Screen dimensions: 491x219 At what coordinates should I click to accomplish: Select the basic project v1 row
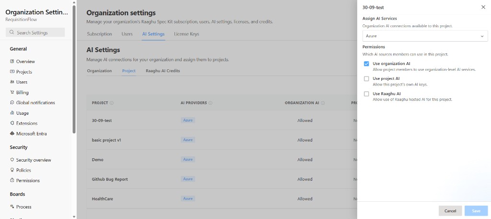click(222, 140)
